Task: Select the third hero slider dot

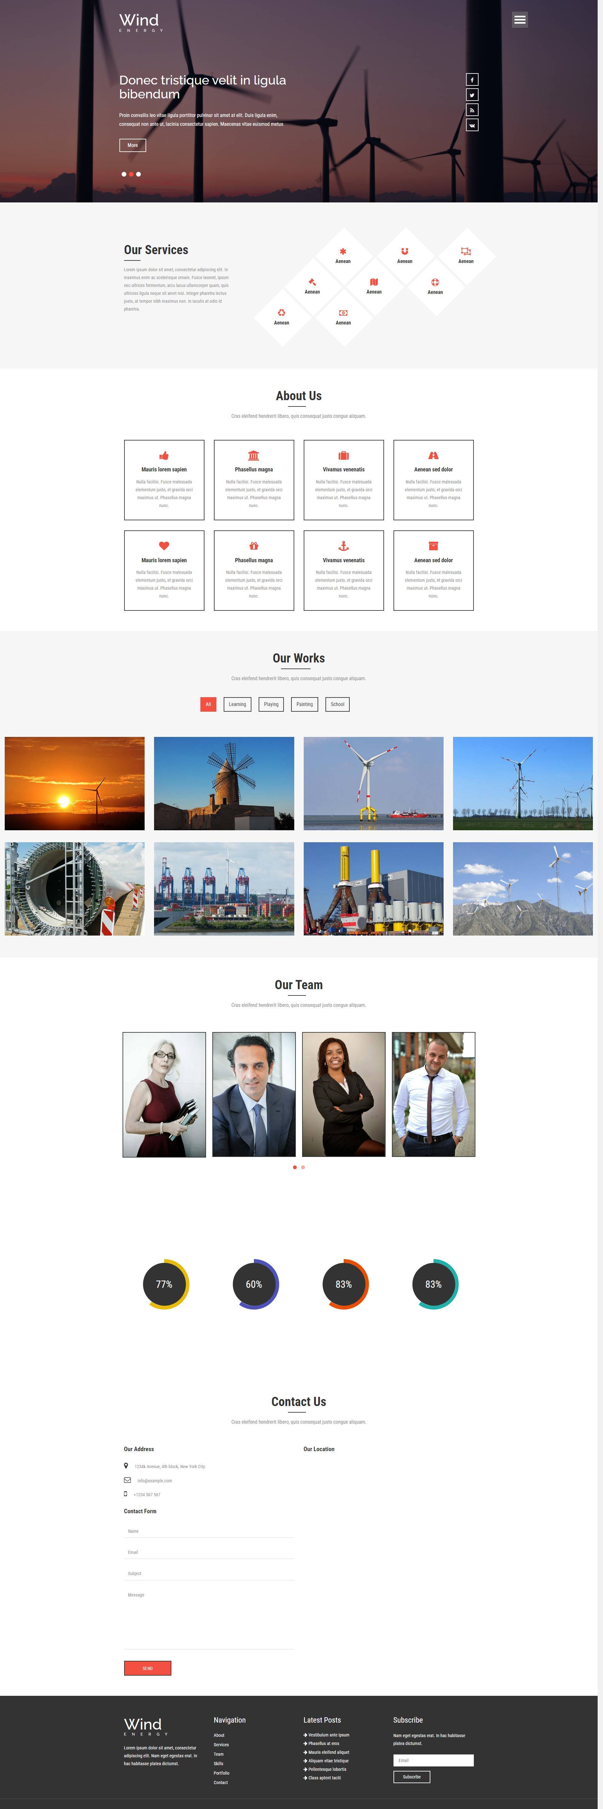Action: (x=138, y=174)
